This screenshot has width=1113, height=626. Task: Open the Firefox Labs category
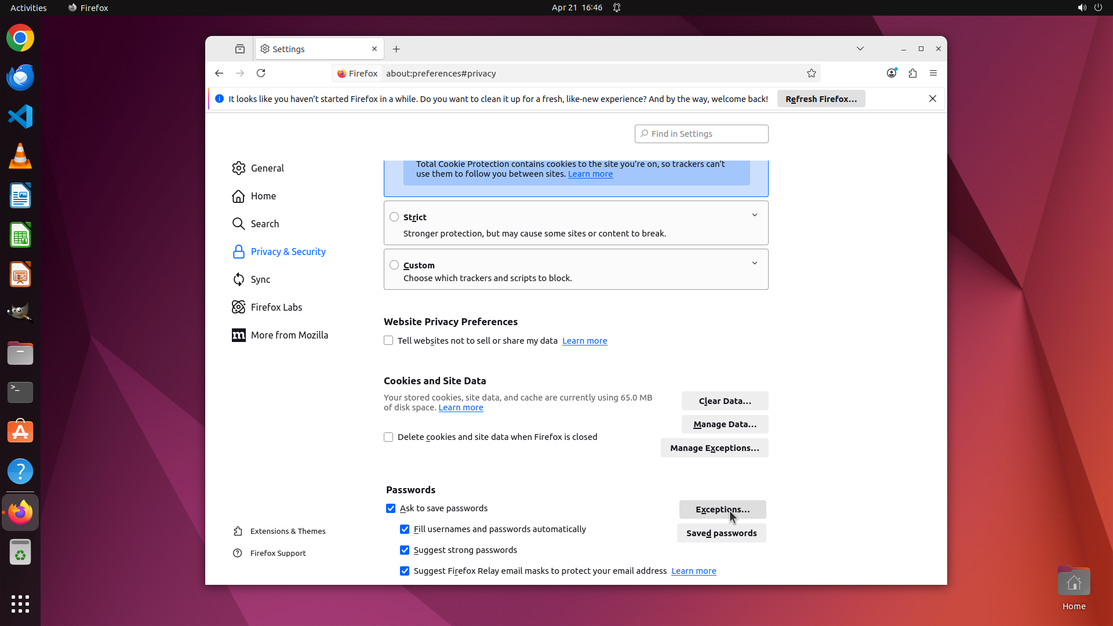coord(276,307)
